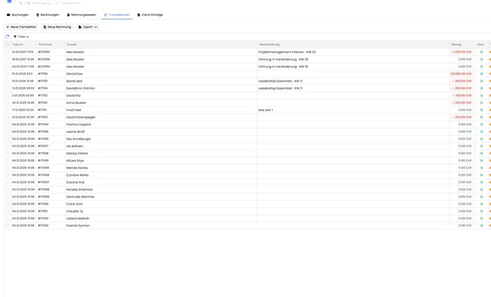Click status icon in DavidErnn EtzErinn row
The height and width of the screenshot is (297, 491).
click(x=481, y=88)
